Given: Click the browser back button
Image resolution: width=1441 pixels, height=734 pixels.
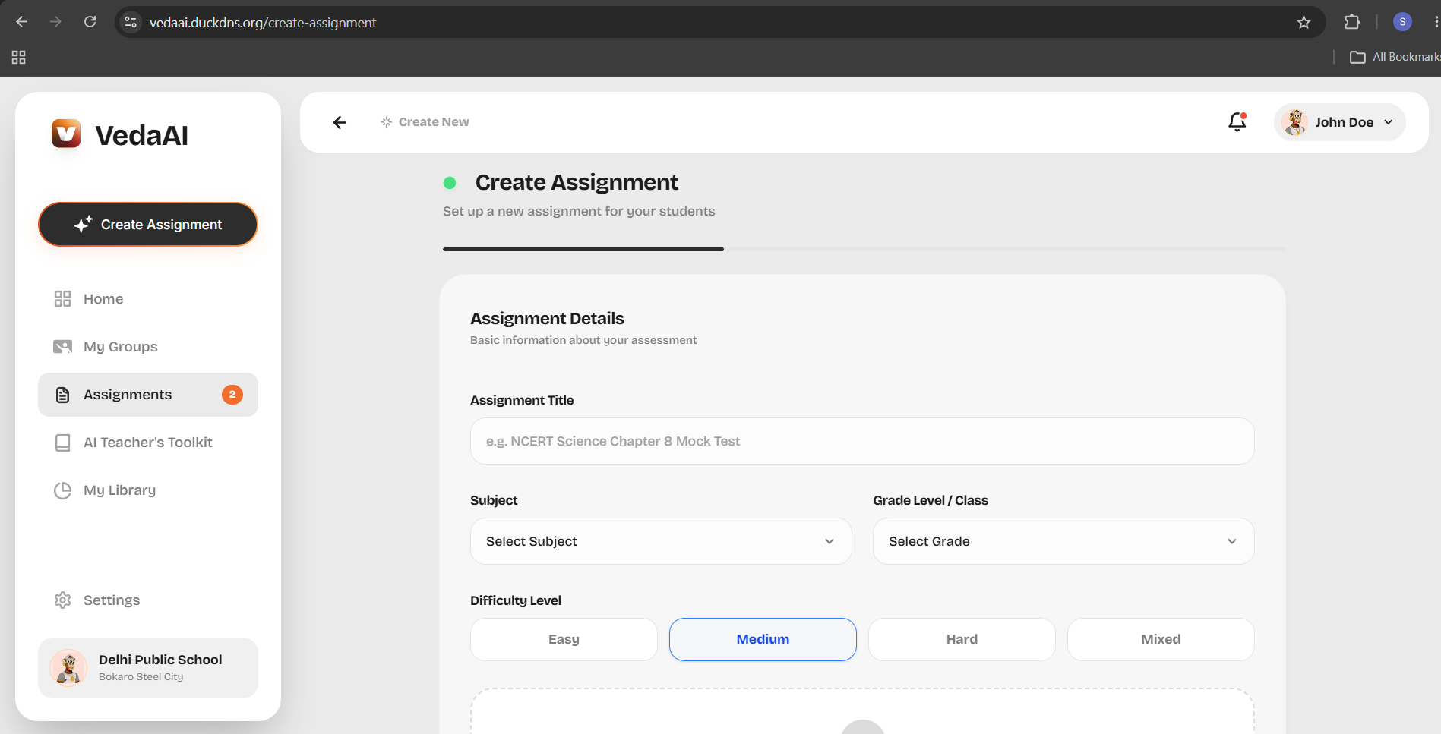Looking at the screenshot, I should click(22, 22).
